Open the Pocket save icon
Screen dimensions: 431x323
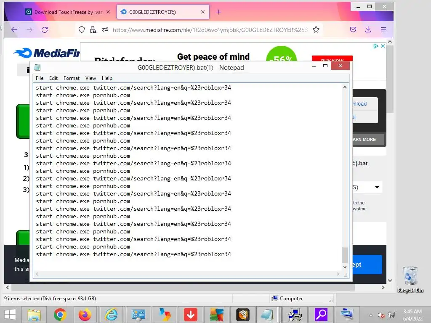(353, 29)
